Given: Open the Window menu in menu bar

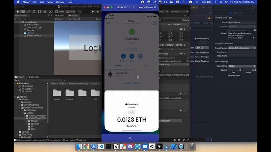Looking at the screenshot, I should click(60, 2).
